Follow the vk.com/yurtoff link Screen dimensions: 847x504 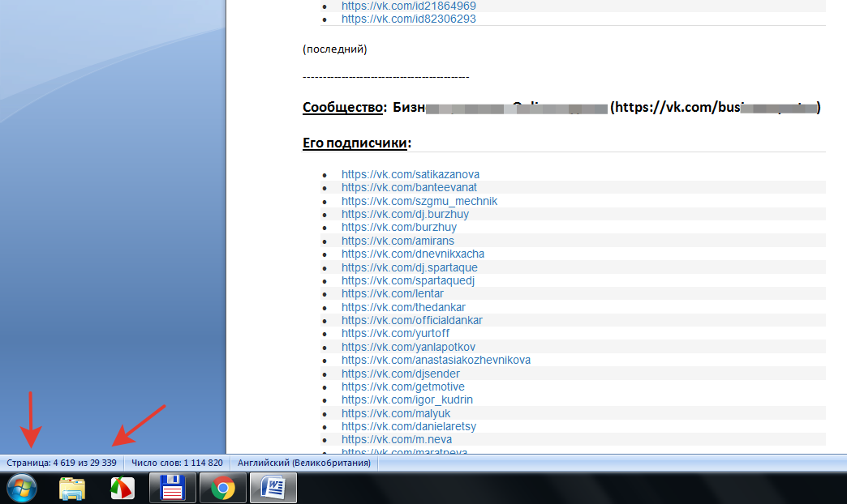pyautogui.click(x=395, y=334)
